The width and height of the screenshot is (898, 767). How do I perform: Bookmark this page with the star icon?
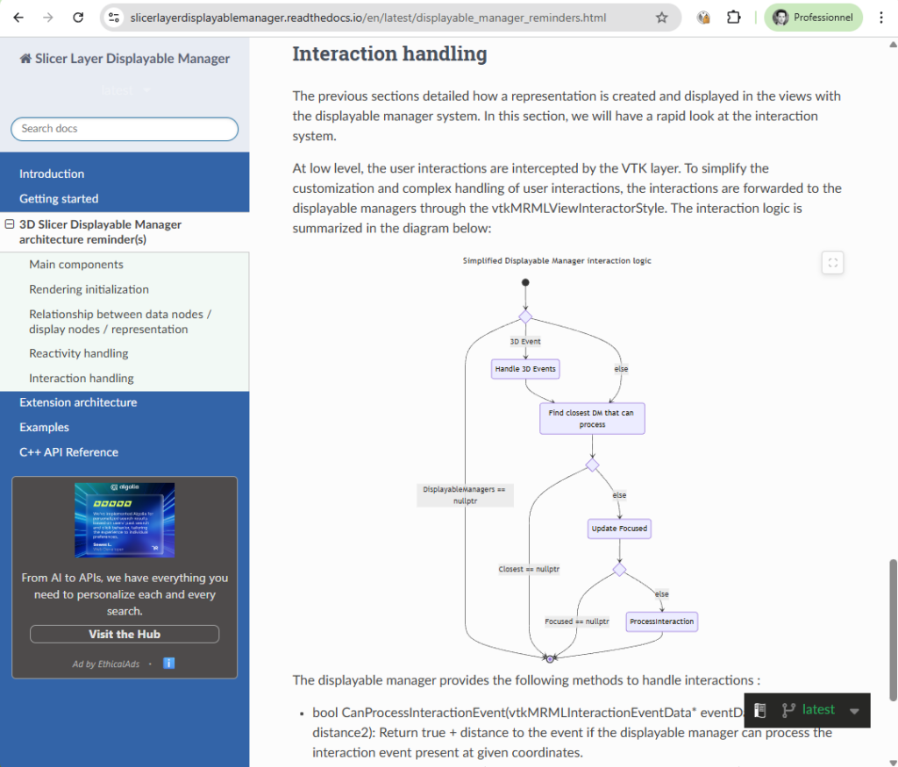pos(661,18)
